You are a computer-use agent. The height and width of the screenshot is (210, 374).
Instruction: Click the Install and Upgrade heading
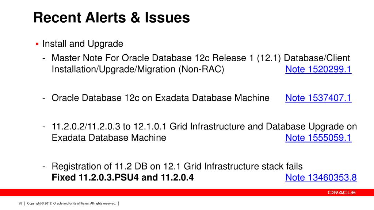83,44
